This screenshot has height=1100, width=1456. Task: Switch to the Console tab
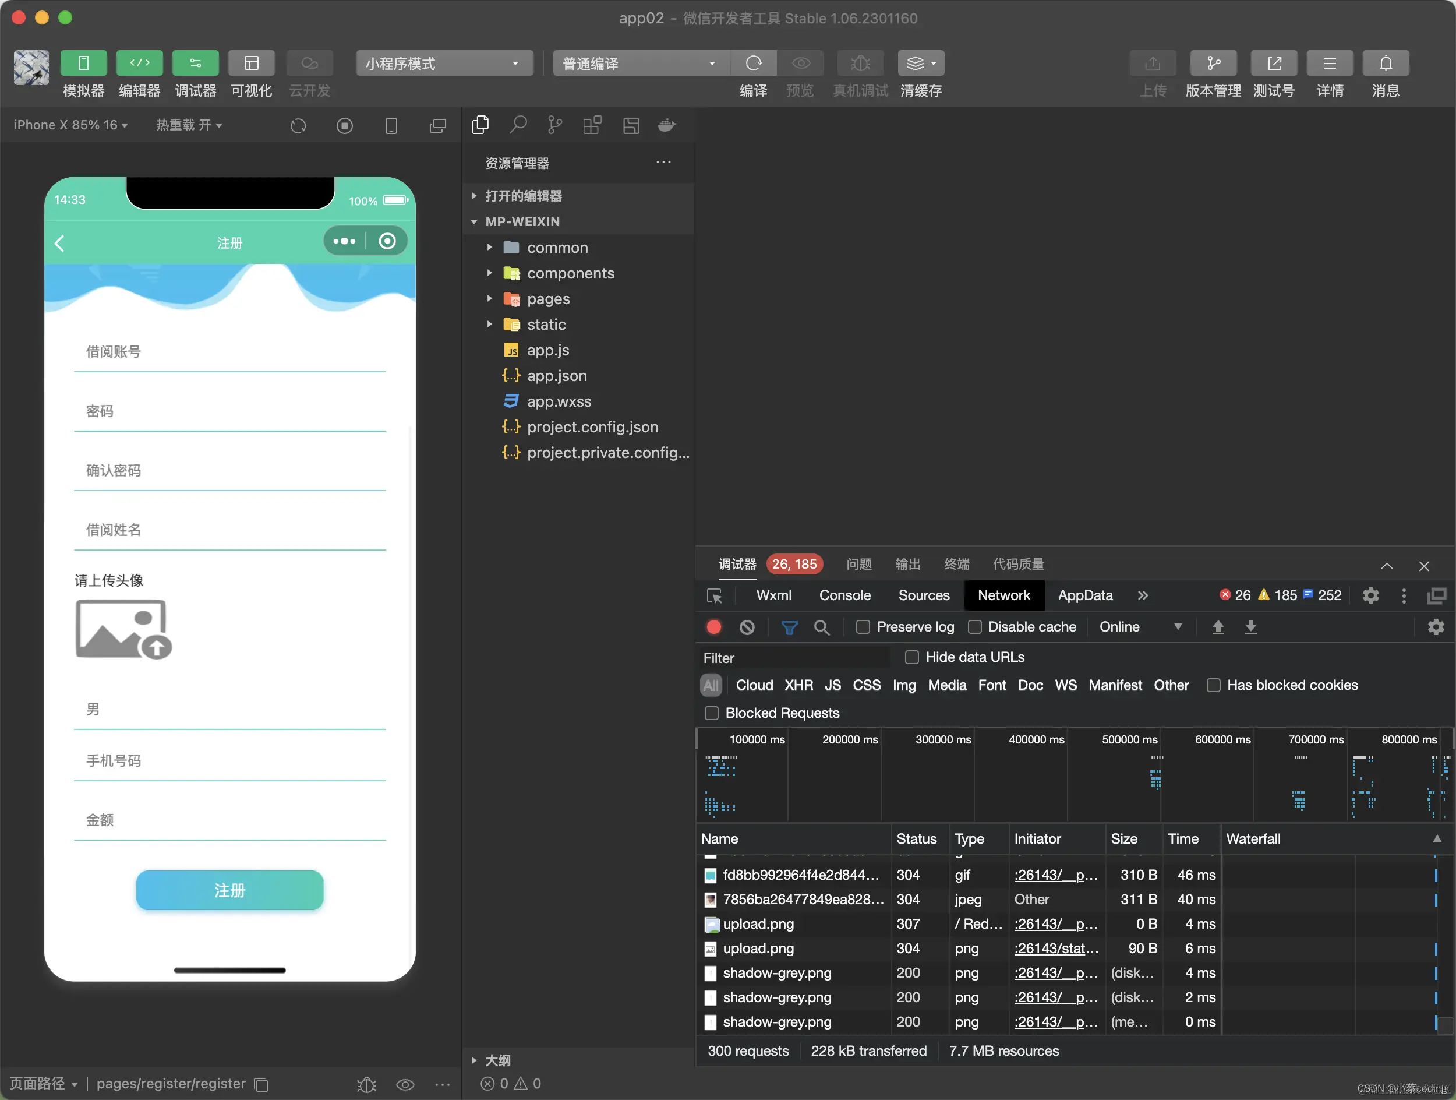pyautogui.click(x=844, y=595)
